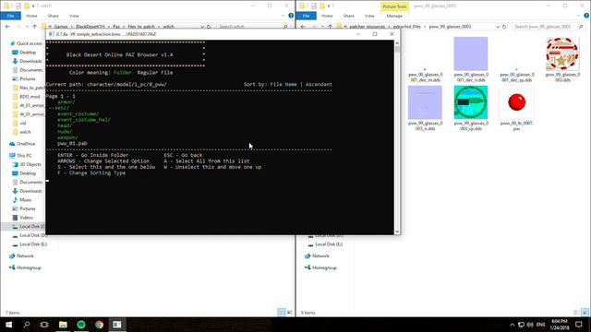Click the Back arrow in witch window
591x332 pixels.
click(8, 27)
